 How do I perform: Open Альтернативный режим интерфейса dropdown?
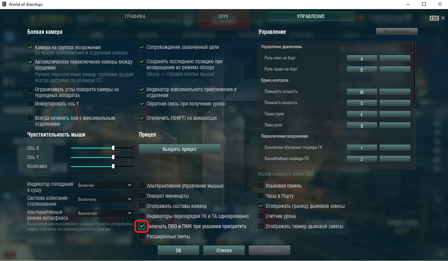click(x=105, y=213)
